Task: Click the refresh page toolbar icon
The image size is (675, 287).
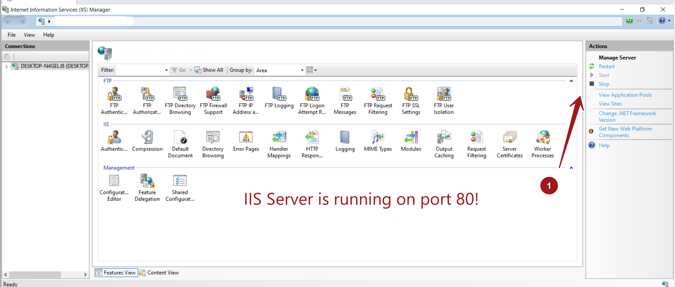Action: [629, 21]
